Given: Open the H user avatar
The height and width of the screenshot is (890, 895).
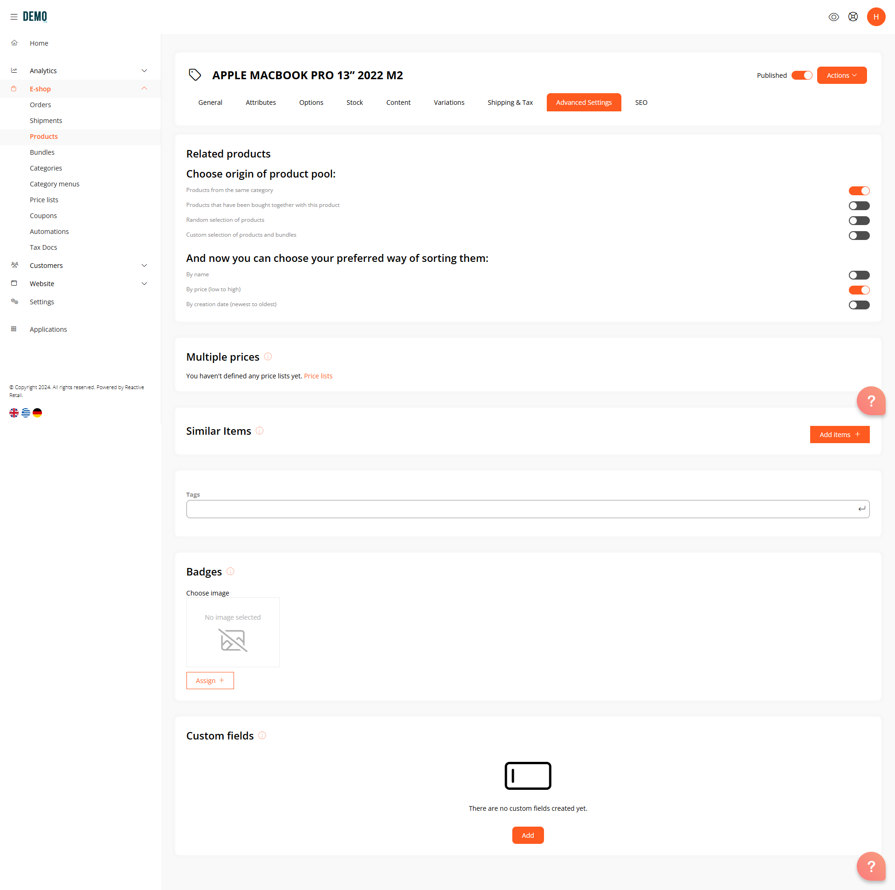Looking at the screenshot, I should (x=876, y=17).
